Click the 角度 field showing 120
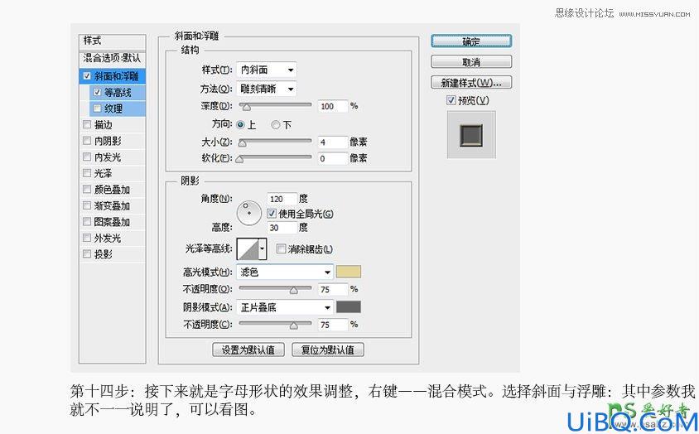The height and width of the screenshot is (434, 699). point(282,199)
